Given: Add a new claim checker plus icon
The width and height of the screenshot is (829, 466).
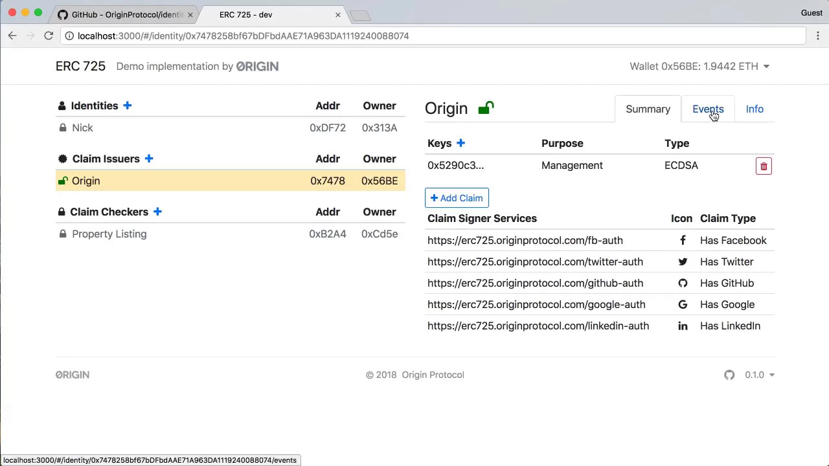Looking at the screenshot, I should pos(157,212).
